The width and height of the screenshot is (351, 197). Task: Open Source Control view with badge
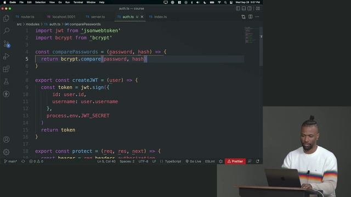[6, 44]
